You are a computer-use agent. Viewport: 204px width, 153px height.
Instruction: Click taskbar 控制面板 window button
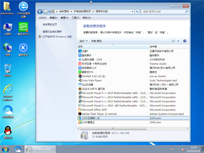40,149
